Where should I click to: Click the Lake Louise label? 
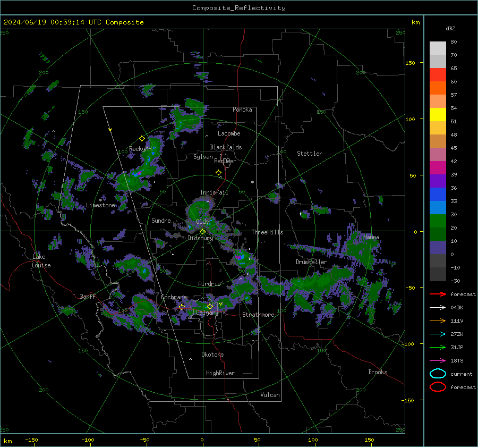point(41,261)
